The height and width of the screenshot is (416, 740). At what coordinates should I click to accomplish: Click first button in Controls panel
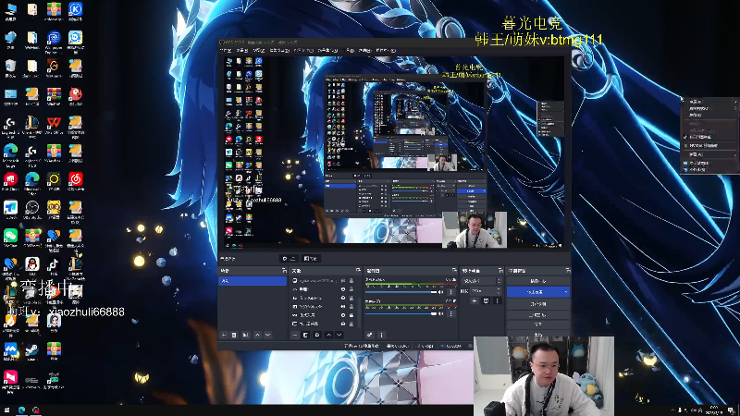pos(538,281)
